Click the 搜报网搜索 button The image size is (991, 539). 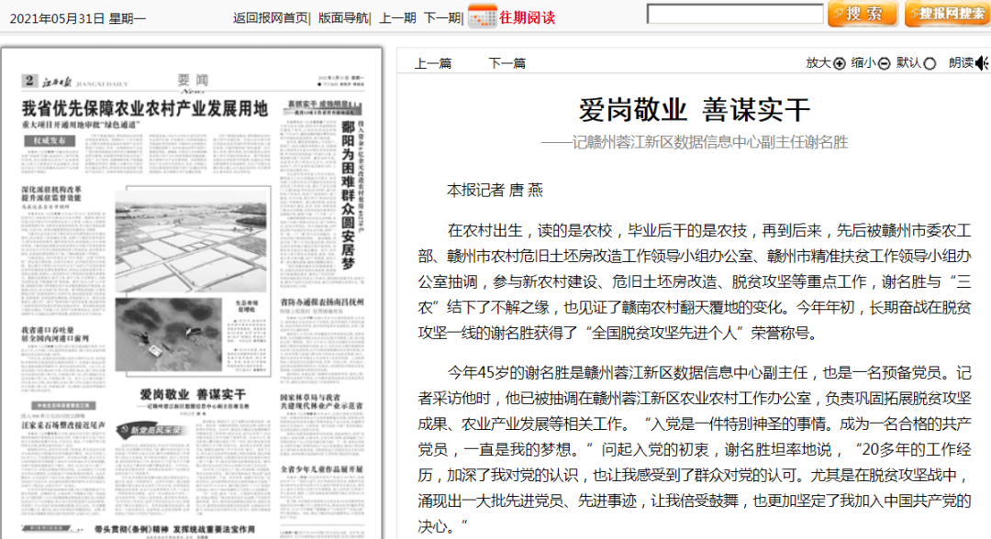pyautogui.click(x=947, y=14)
